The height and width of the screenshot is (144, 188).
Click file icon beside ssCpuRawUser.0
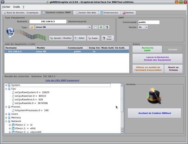click(13, 96)
